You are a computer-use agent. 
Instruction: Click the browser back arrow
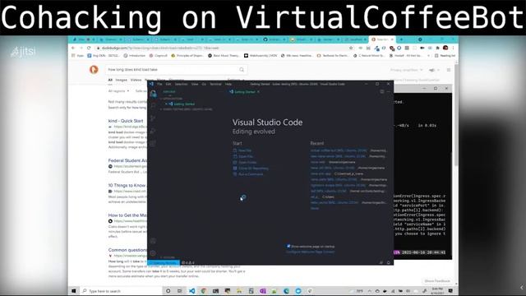[x=73, y=48]
